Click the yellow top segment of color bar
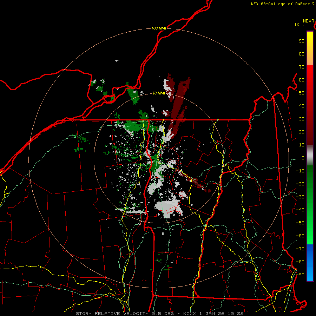Screen dimensions: 316x316 310,48
